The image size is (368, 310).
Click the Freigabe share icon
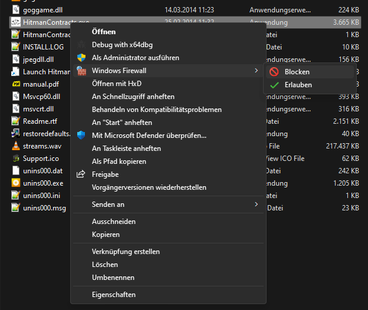point(81,174)
